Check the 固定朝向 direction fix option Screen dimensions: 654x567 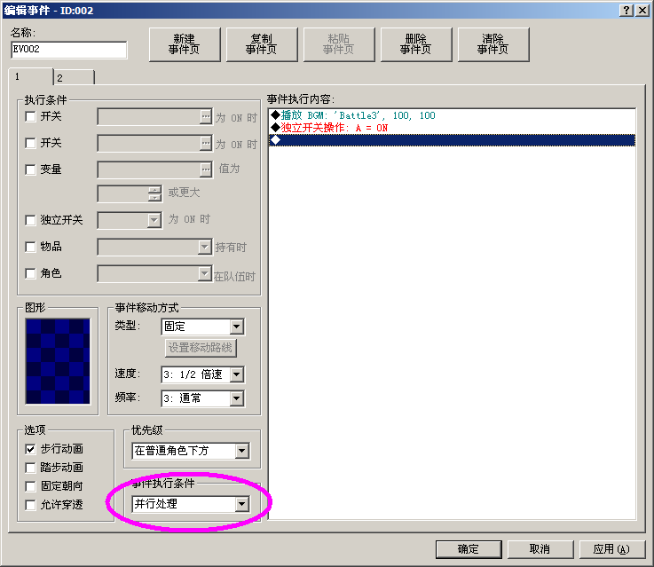[x=30, y=486]
